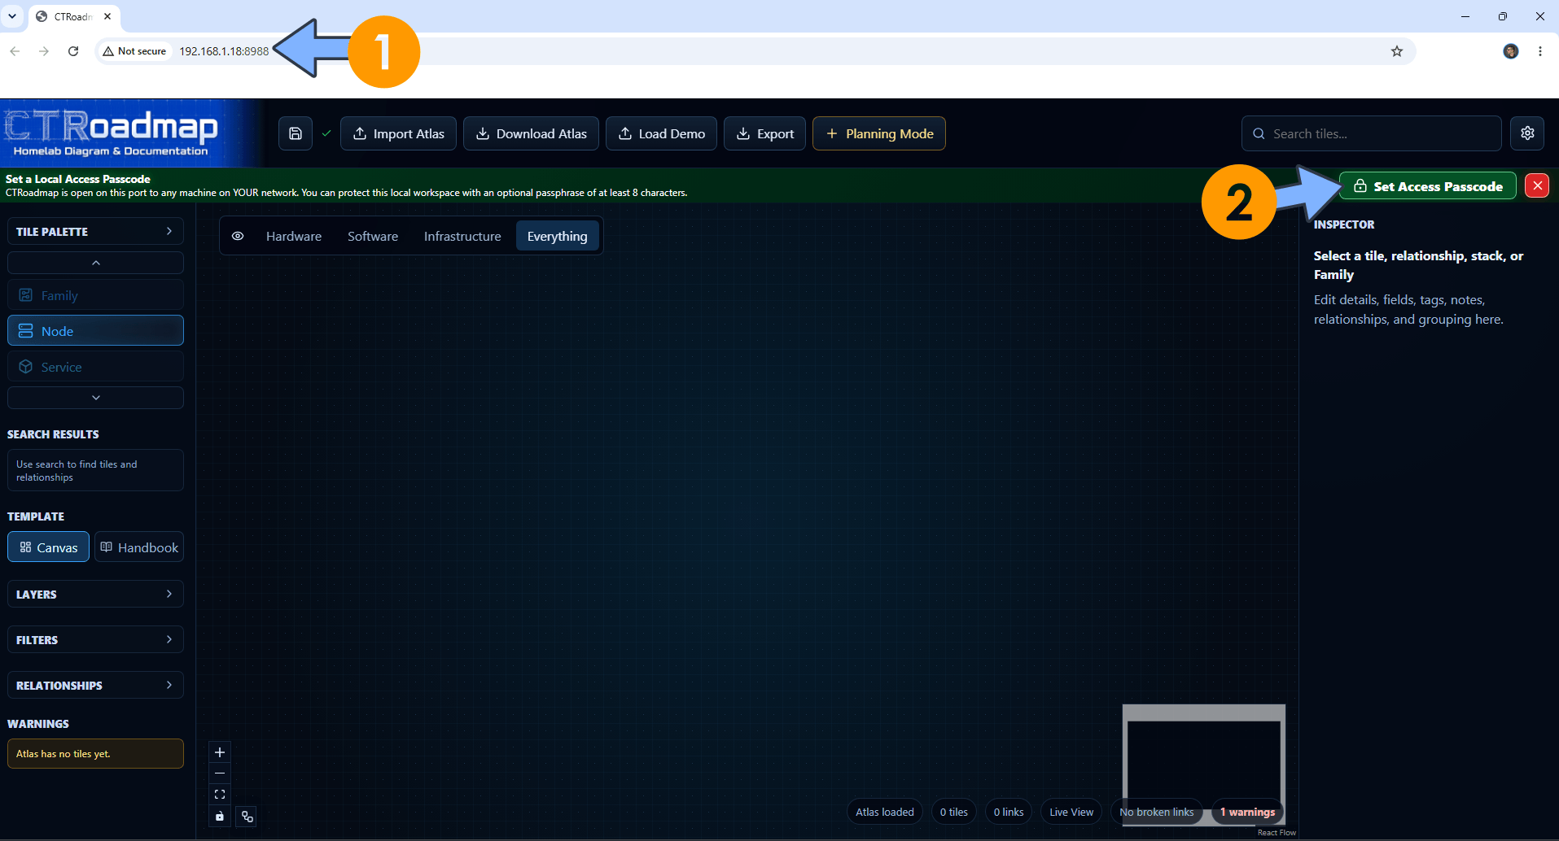Go back in browser history
Image resolution: width=1559 pixels, height=841 pixels.
click(15, 51)
